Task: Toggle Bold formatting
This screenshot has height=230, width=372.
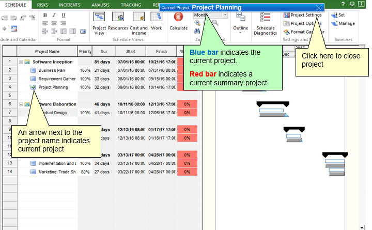Action: pos(45,15)
